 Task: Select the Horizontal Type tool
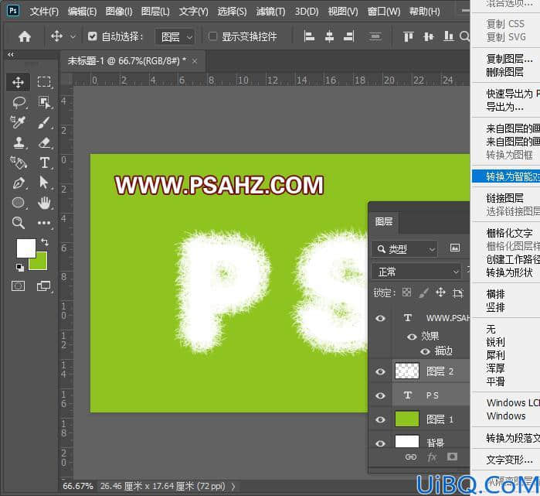(44, 162)
